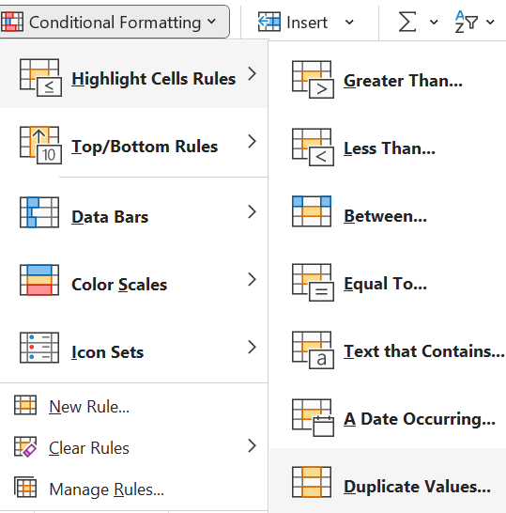Image resolution: width=506 pixels, height=513 pixels.
Task: Expand the Sort & Filter dropdown arrow
Action: 490,23
